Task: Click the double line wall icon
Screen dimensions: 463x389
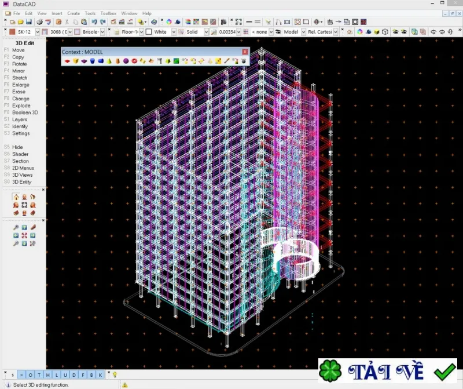Action: [x=258, y=22]
